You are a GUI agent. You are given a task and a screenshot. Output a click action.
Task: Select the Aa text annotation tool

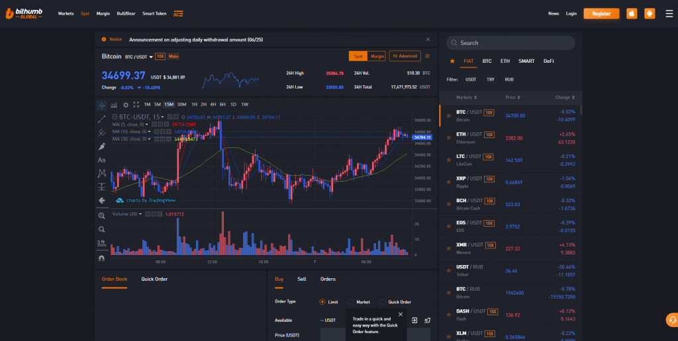[x=101, y=160]
